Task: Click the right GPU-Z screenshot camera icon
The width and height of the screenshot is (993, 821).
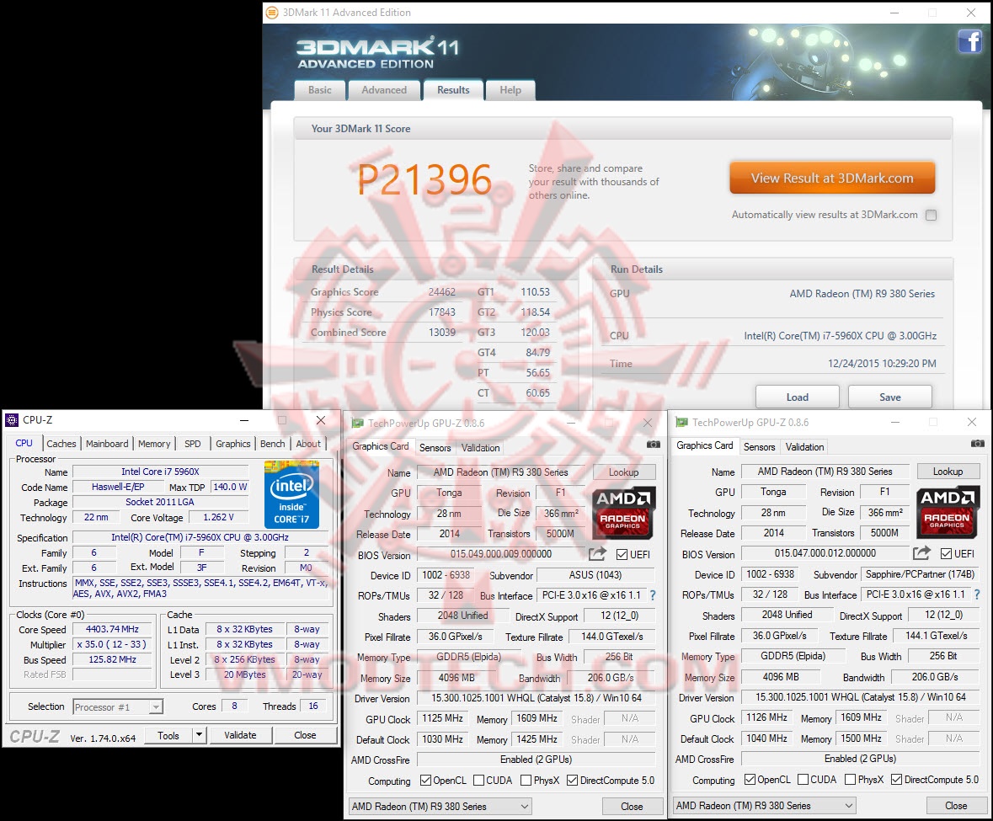Action: (x=977, y=444)
